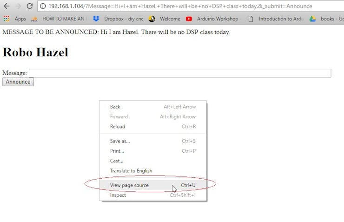Choose Save as... from the context menu

click(x=153, y=141)
